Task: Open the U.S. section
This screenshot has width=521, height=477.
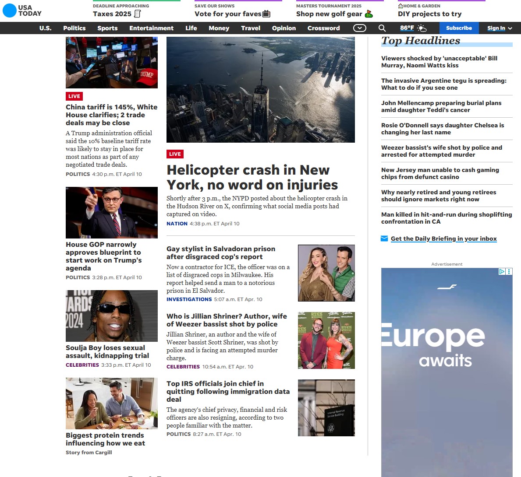Action: point(46,28)
